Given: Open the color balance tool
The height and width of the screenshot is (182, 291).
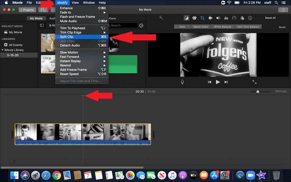Looking at the screenshot, I should tap(186, 18).
